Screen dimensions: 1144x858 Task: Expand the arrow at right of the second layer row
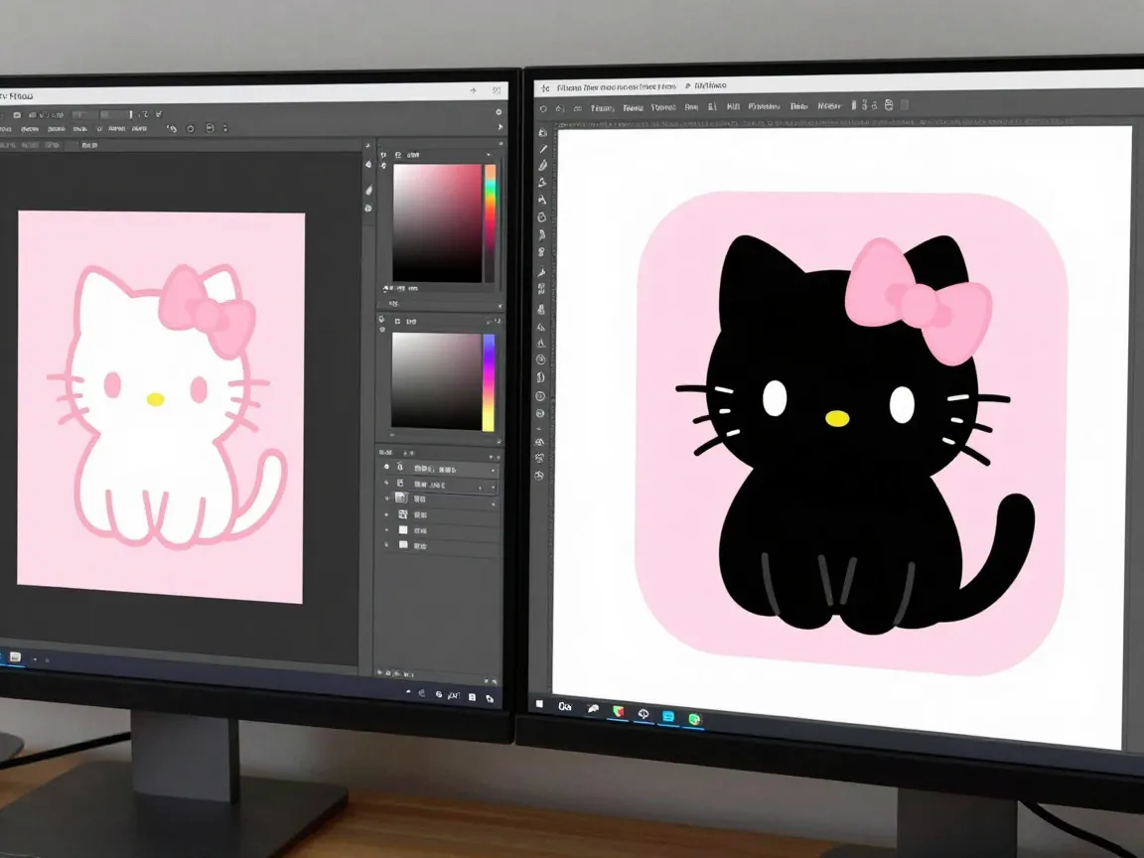point(494,488)
